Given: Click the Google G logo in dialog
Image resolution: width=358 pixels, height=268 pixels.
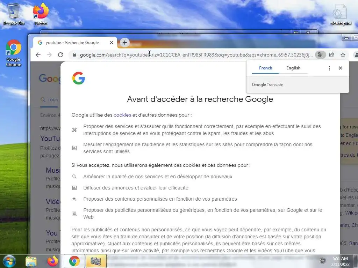Looking at the screenshot, I should point(79,78).
